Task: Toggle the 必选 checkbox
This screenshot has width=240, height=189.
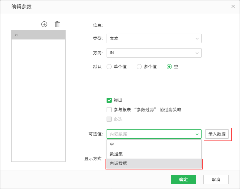Action: point(109,119)
